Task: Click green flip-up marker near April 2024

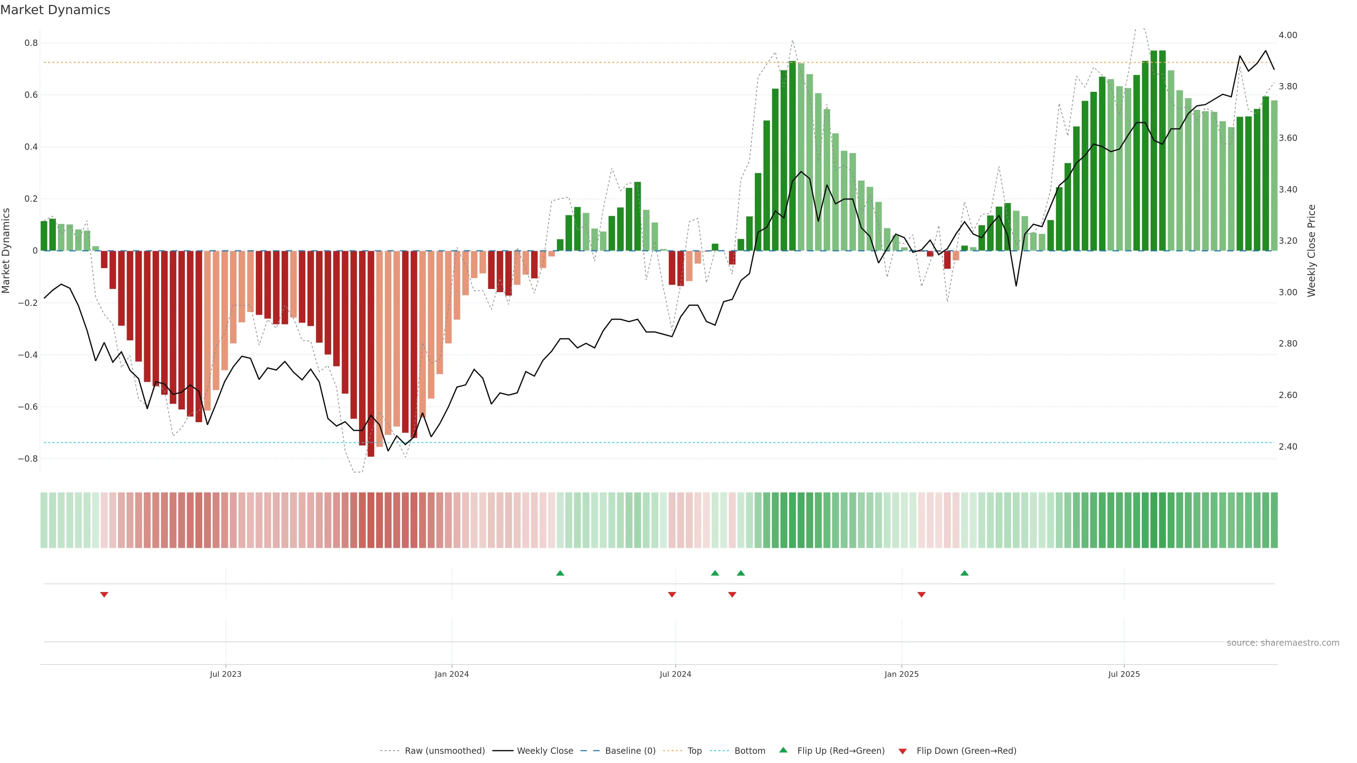Action: (560, 573)
